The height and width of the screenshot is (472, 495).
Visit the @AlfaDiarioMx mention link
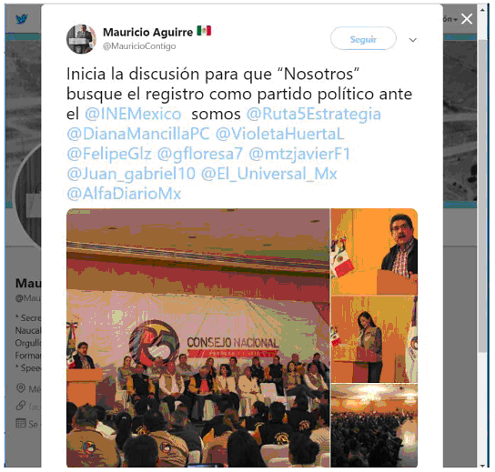click(124, 194)
